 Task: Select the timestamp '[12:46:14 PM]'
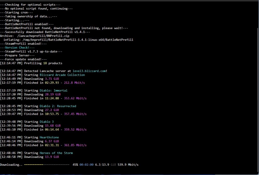pyautogui.click(x=11, y=141)
